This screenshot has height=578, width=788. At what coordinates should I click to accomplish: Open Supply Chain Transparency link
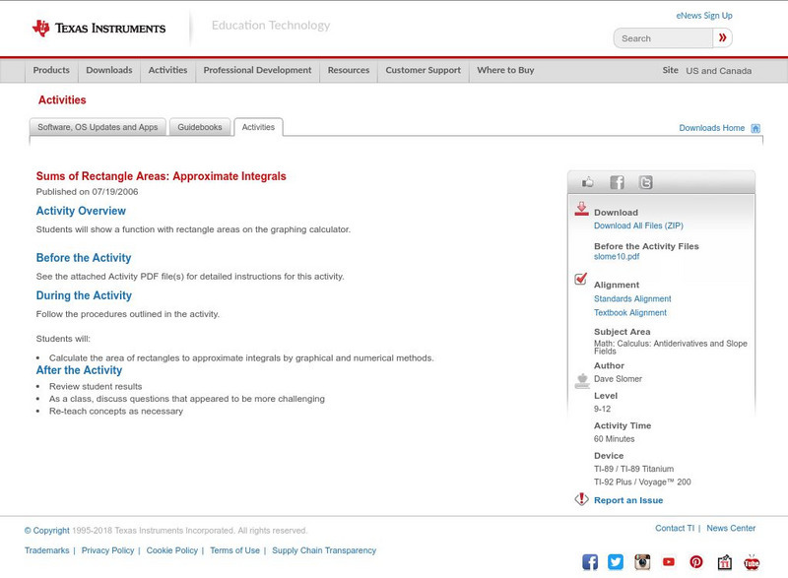324,550
